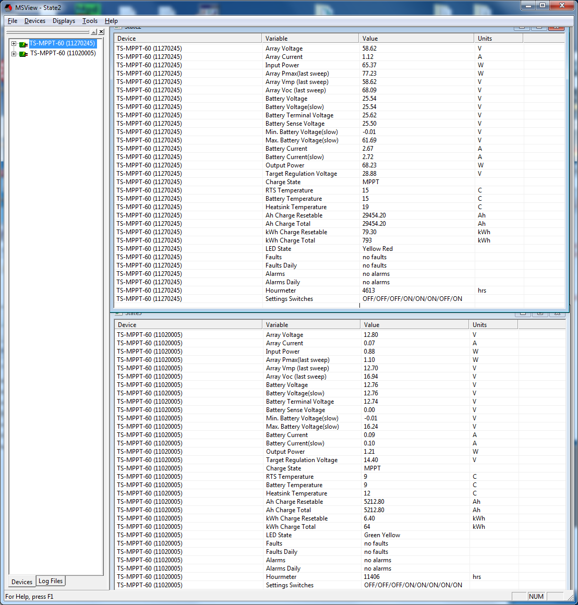Click Array Pmax(last sweep) in top table

(297, 74)
